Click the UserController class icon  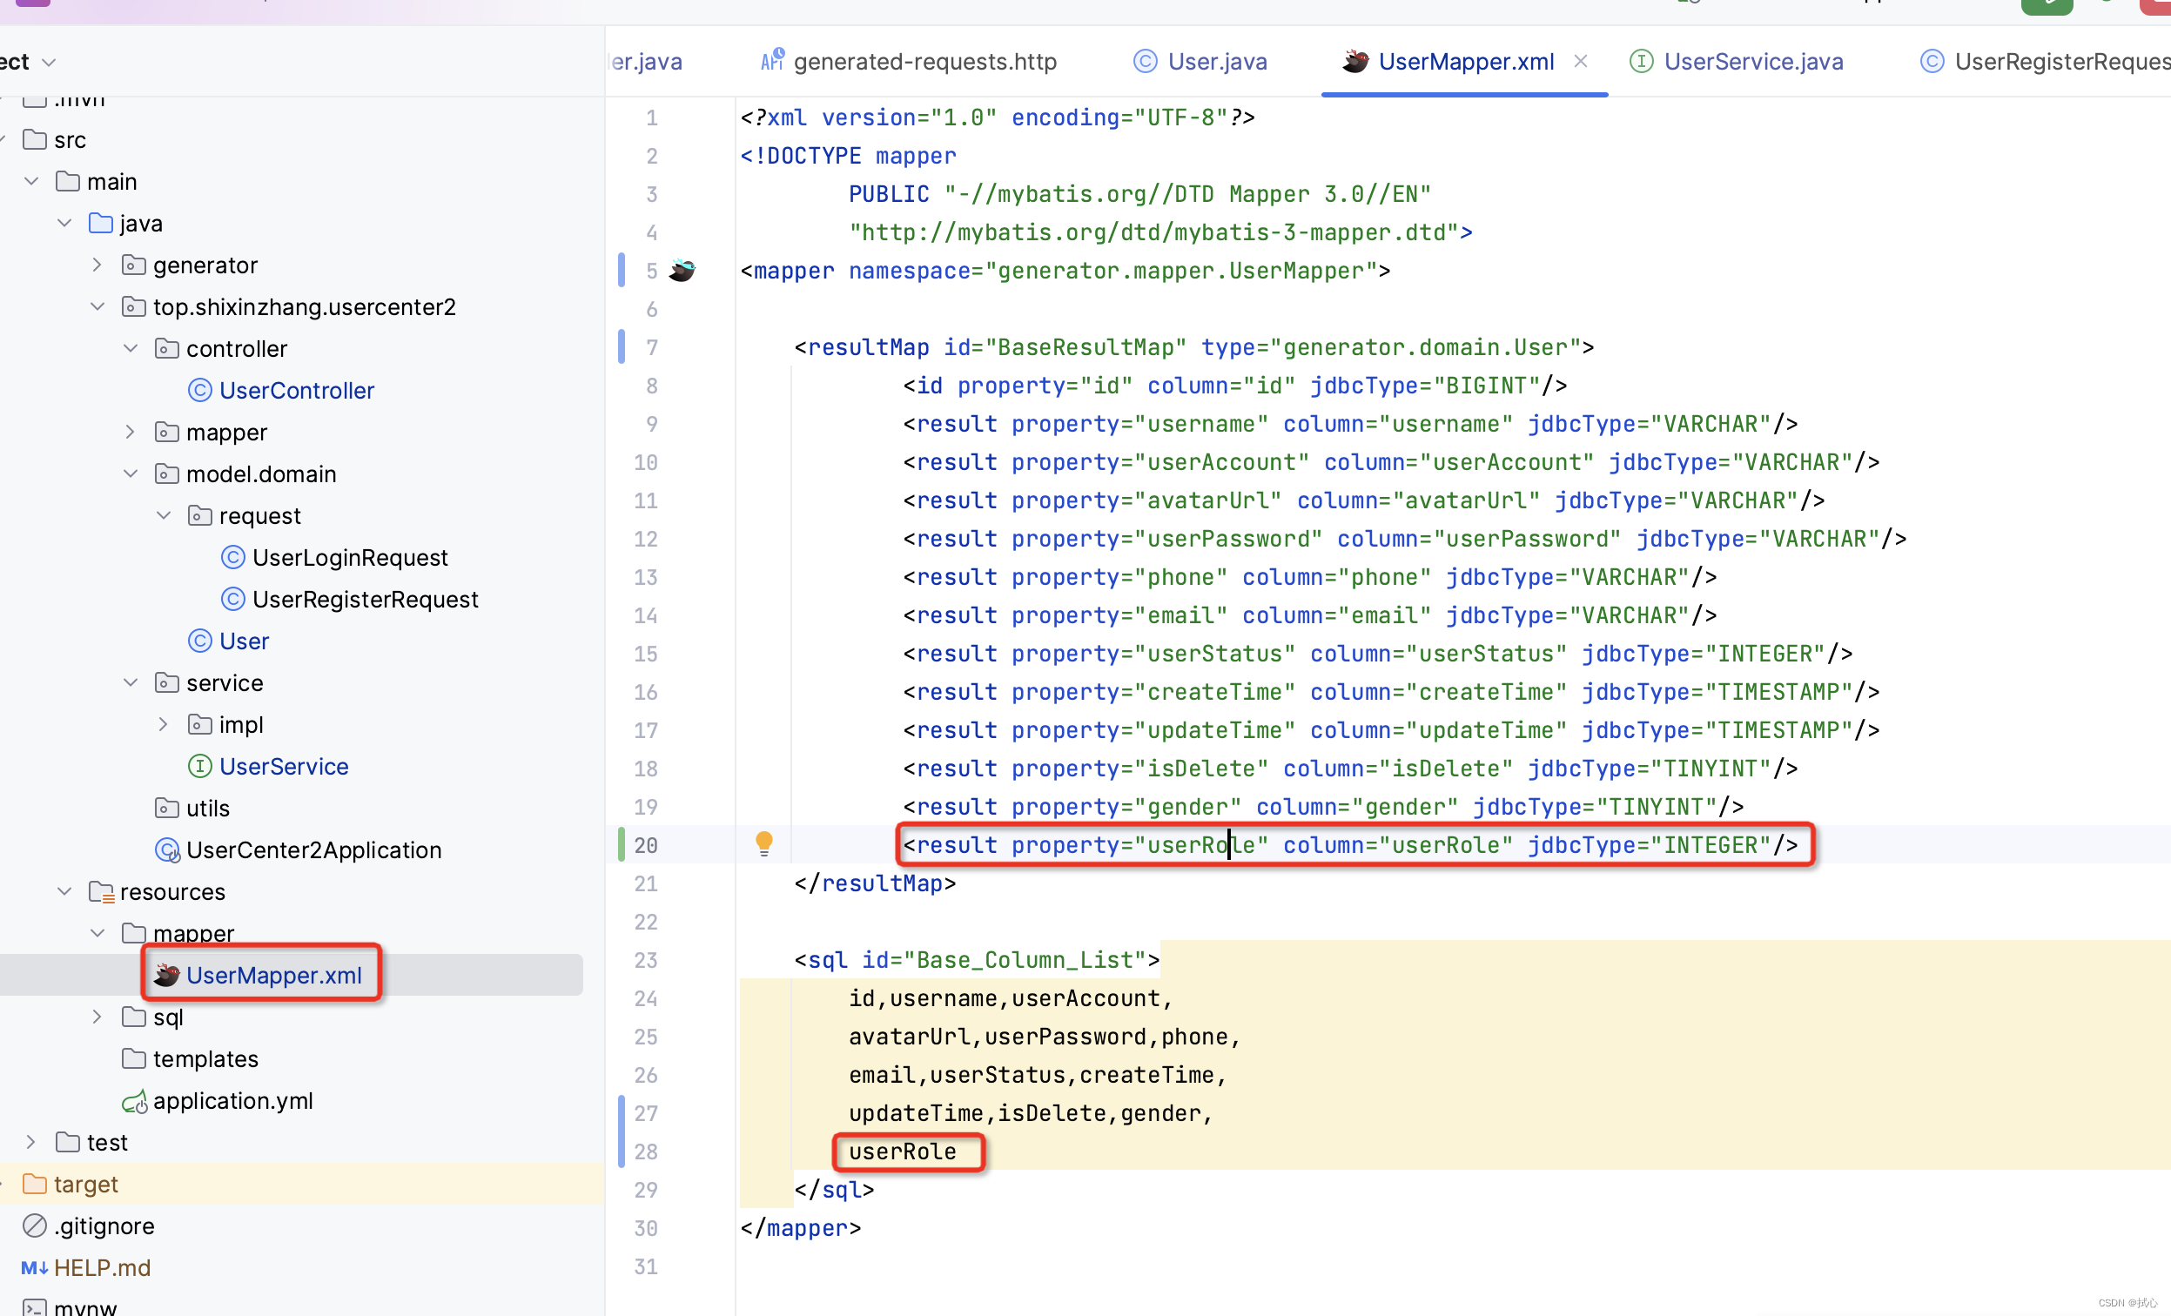coord(198,391)
